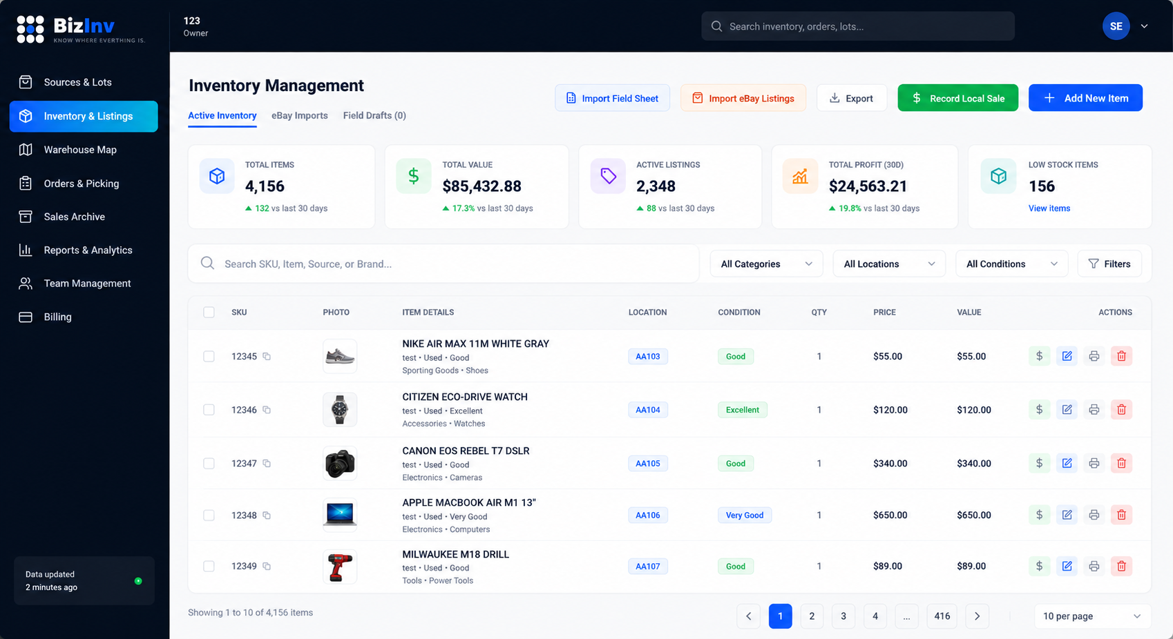1173x639 pixels.
Task: Open the All Conditions dropdown
Action: [x=1012, y=264]
